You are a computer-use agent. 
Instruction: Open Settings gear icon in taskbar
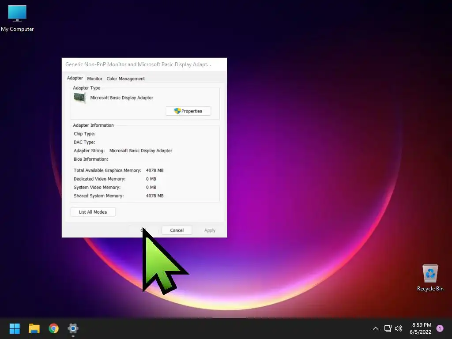point(73,328)
